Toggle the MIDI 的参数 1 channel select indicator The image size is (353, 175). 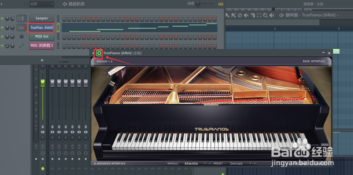tap(58, 46)
